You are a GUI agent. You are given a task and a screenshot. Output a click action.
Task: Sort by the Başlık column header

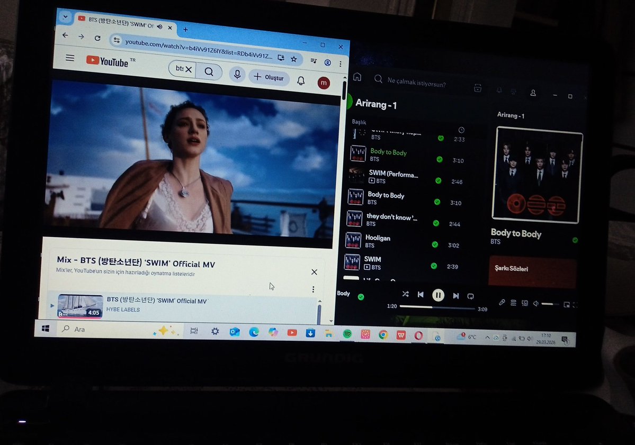(359, 122)
